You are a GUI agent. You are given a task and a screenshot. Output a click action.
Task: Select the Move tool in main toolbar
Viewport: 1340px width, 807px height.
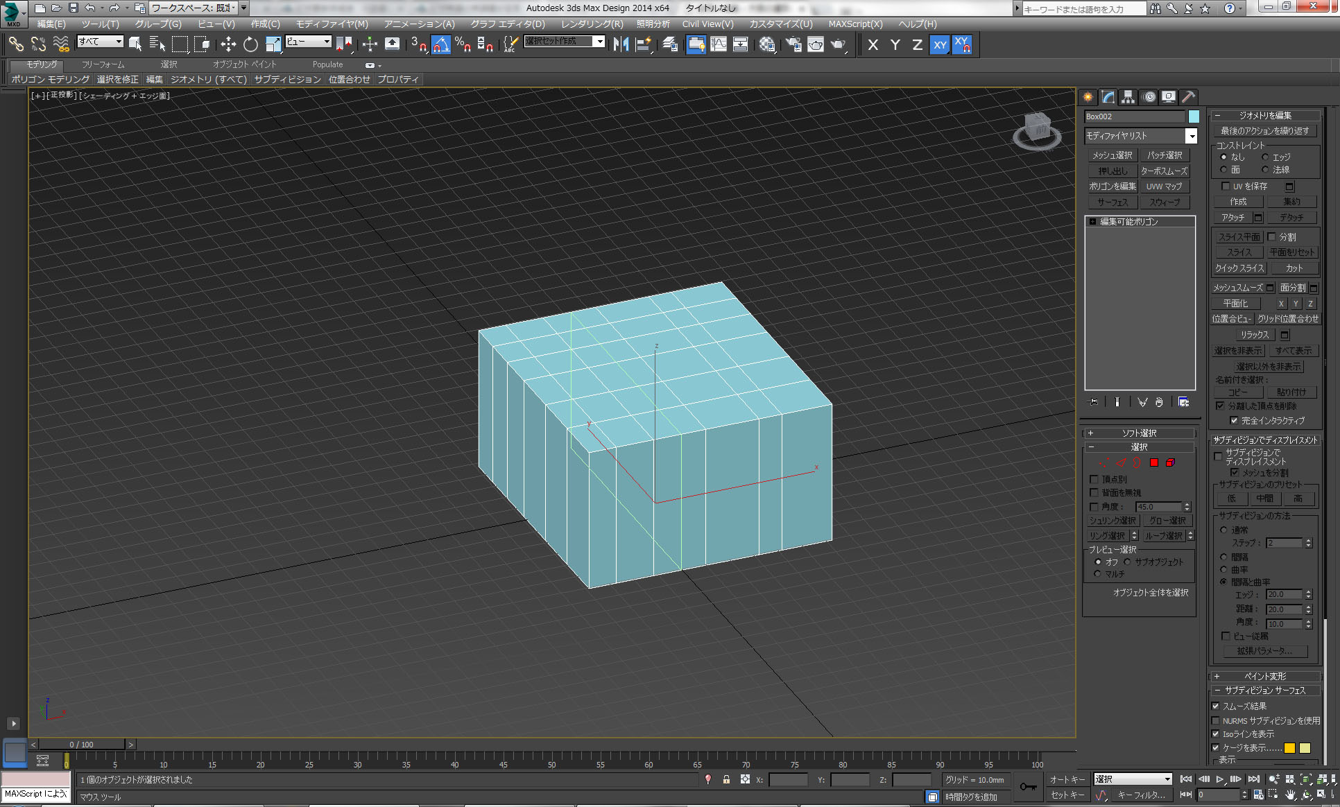[x=228, y=44]
